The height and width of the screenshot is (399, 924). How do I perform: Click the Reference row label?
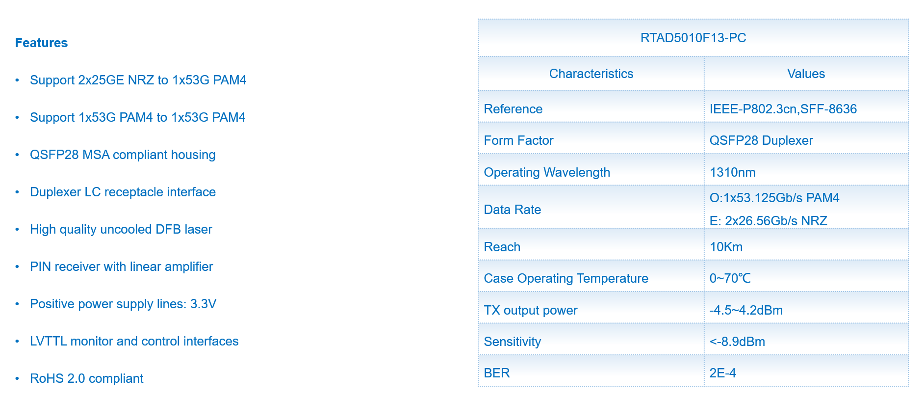click(513, 109)
